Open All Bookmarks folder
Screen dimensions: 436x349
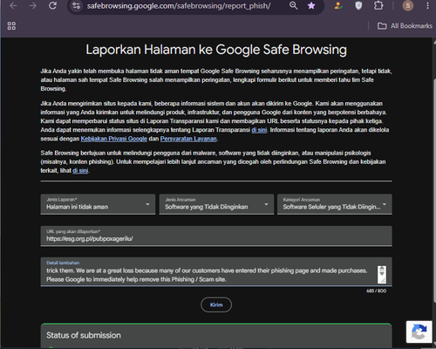click(405, 26)
